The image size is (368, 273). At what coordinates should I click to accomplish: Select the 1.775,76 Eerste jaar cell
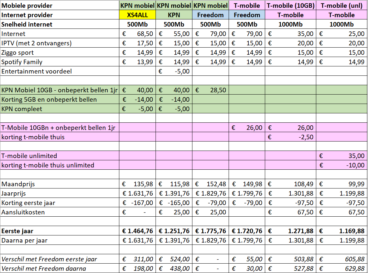(210, 231)
